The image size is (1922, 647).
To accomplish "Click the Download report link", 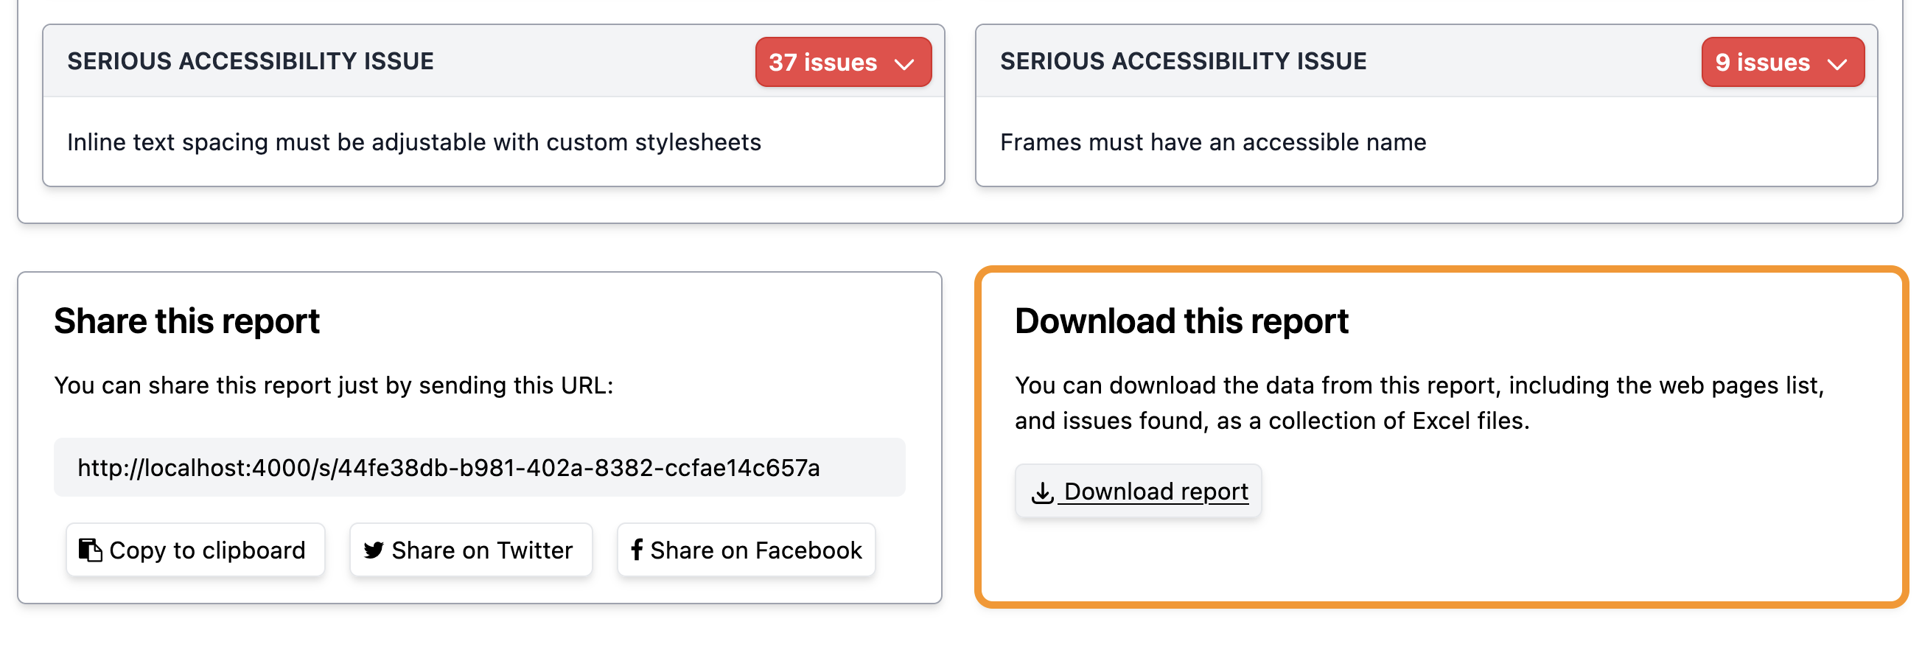I will pyautogui.click(x=1138, y=492).
